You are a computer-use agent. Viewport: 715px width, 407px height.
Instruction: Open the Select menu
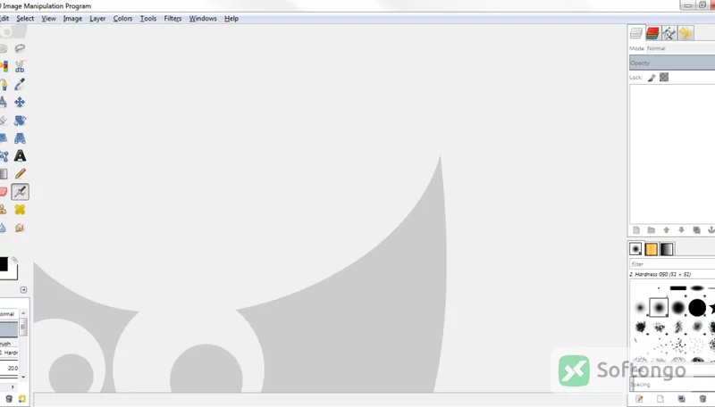click(x=25, y=19)
